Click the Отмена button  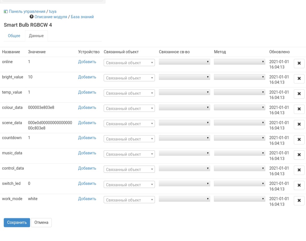pos(41,222)
